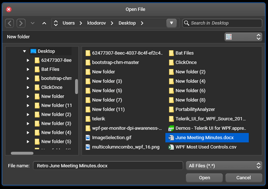
Task: Change the view layout mode combo box
Action: (243, 37)
